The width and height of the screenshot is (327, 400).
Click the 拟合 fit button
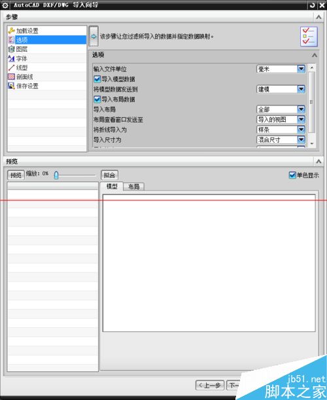pos(109,175)
